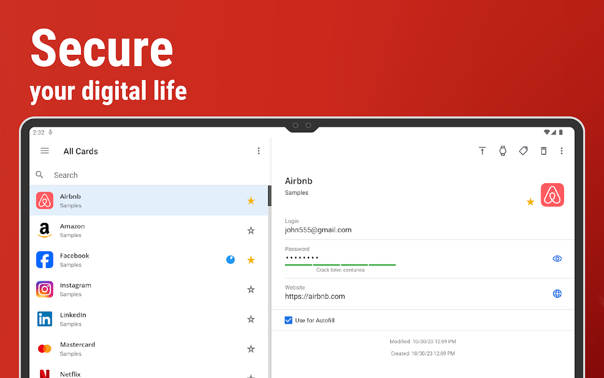This screenshot has height=378, width=604.
Task: Click the Samples folder label under Airbnb title
Action: pyautogui.click(x=297, y=193)
